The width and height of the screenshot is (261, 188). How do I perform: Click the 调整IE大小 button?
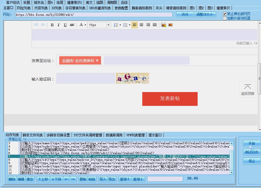click(205, 14)
